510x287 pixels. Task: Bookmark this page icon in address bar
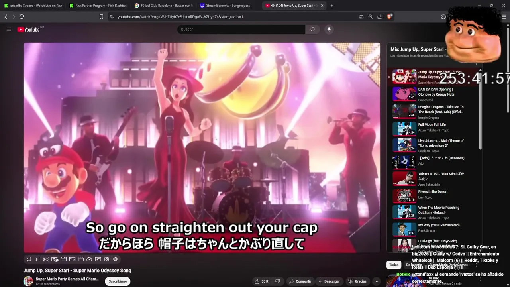[101, 17]
